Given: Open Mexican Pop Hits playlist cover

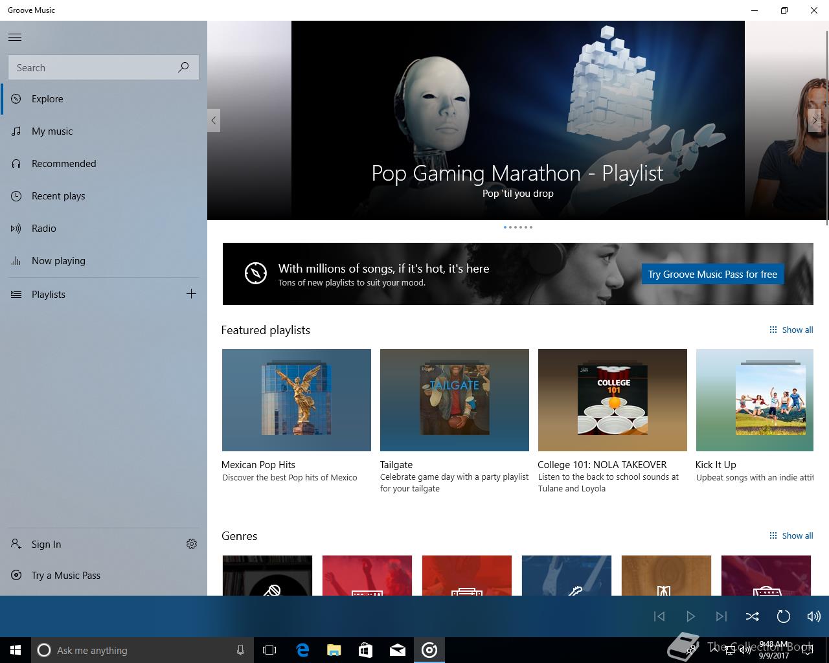Looking at the screenshot, I should coord(297,400).
